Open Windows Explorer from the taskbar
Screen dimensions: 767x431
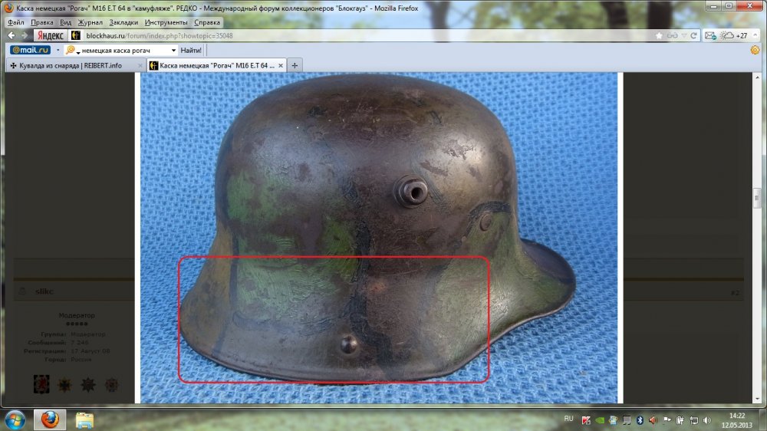click(x=84, y=419)
